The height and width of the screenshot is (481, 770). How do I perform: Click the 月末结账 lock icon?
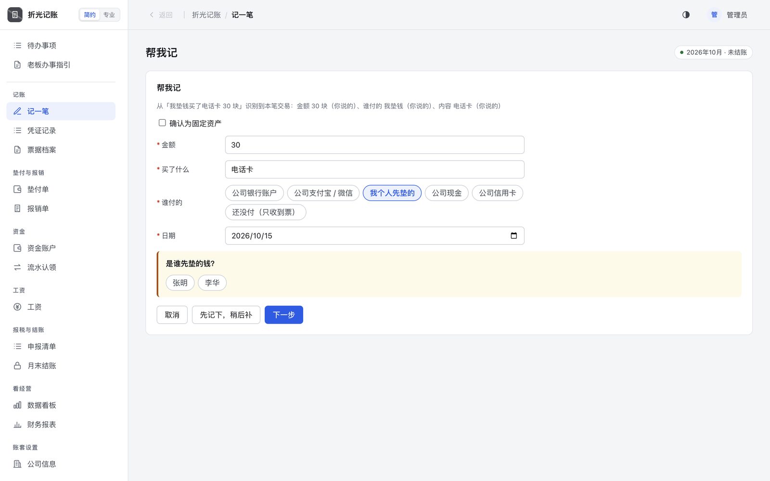(17, 366)
